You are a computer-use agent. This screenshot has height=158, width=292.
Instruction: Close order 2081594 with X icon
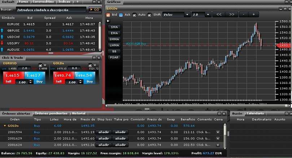click(218, 132)
